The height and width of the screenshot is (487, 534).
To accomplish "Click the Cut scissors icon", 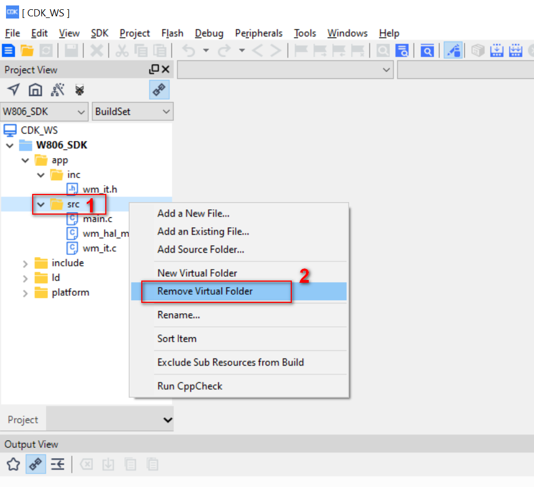I will 122,51.
